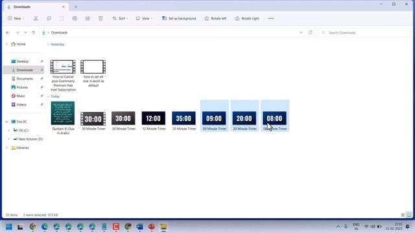Click Rotate left button

point(215,19)
